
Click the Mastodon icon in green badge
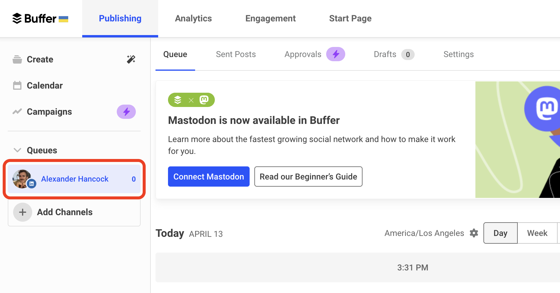pos(204,100)
